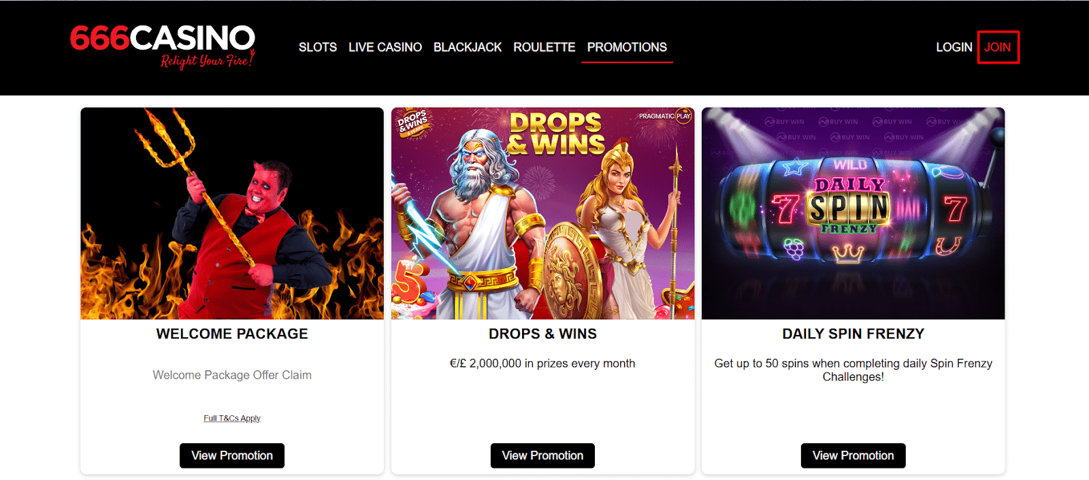Select Roulette in the navigation

coord(544,47)
